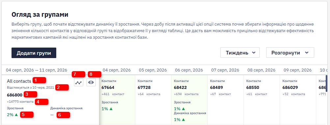Image resolution: width=330 pixels, height=125 pixels.
Task: Click the vertical scrollbar on the table
Action: coord(327,83)
